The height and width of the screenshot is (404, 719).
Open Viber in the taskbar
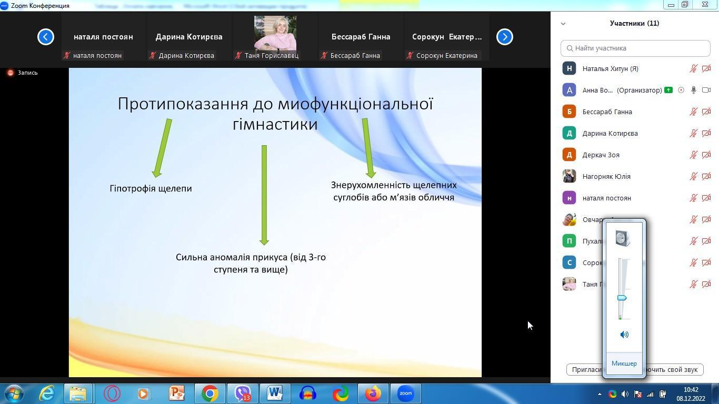pos(243,393)
